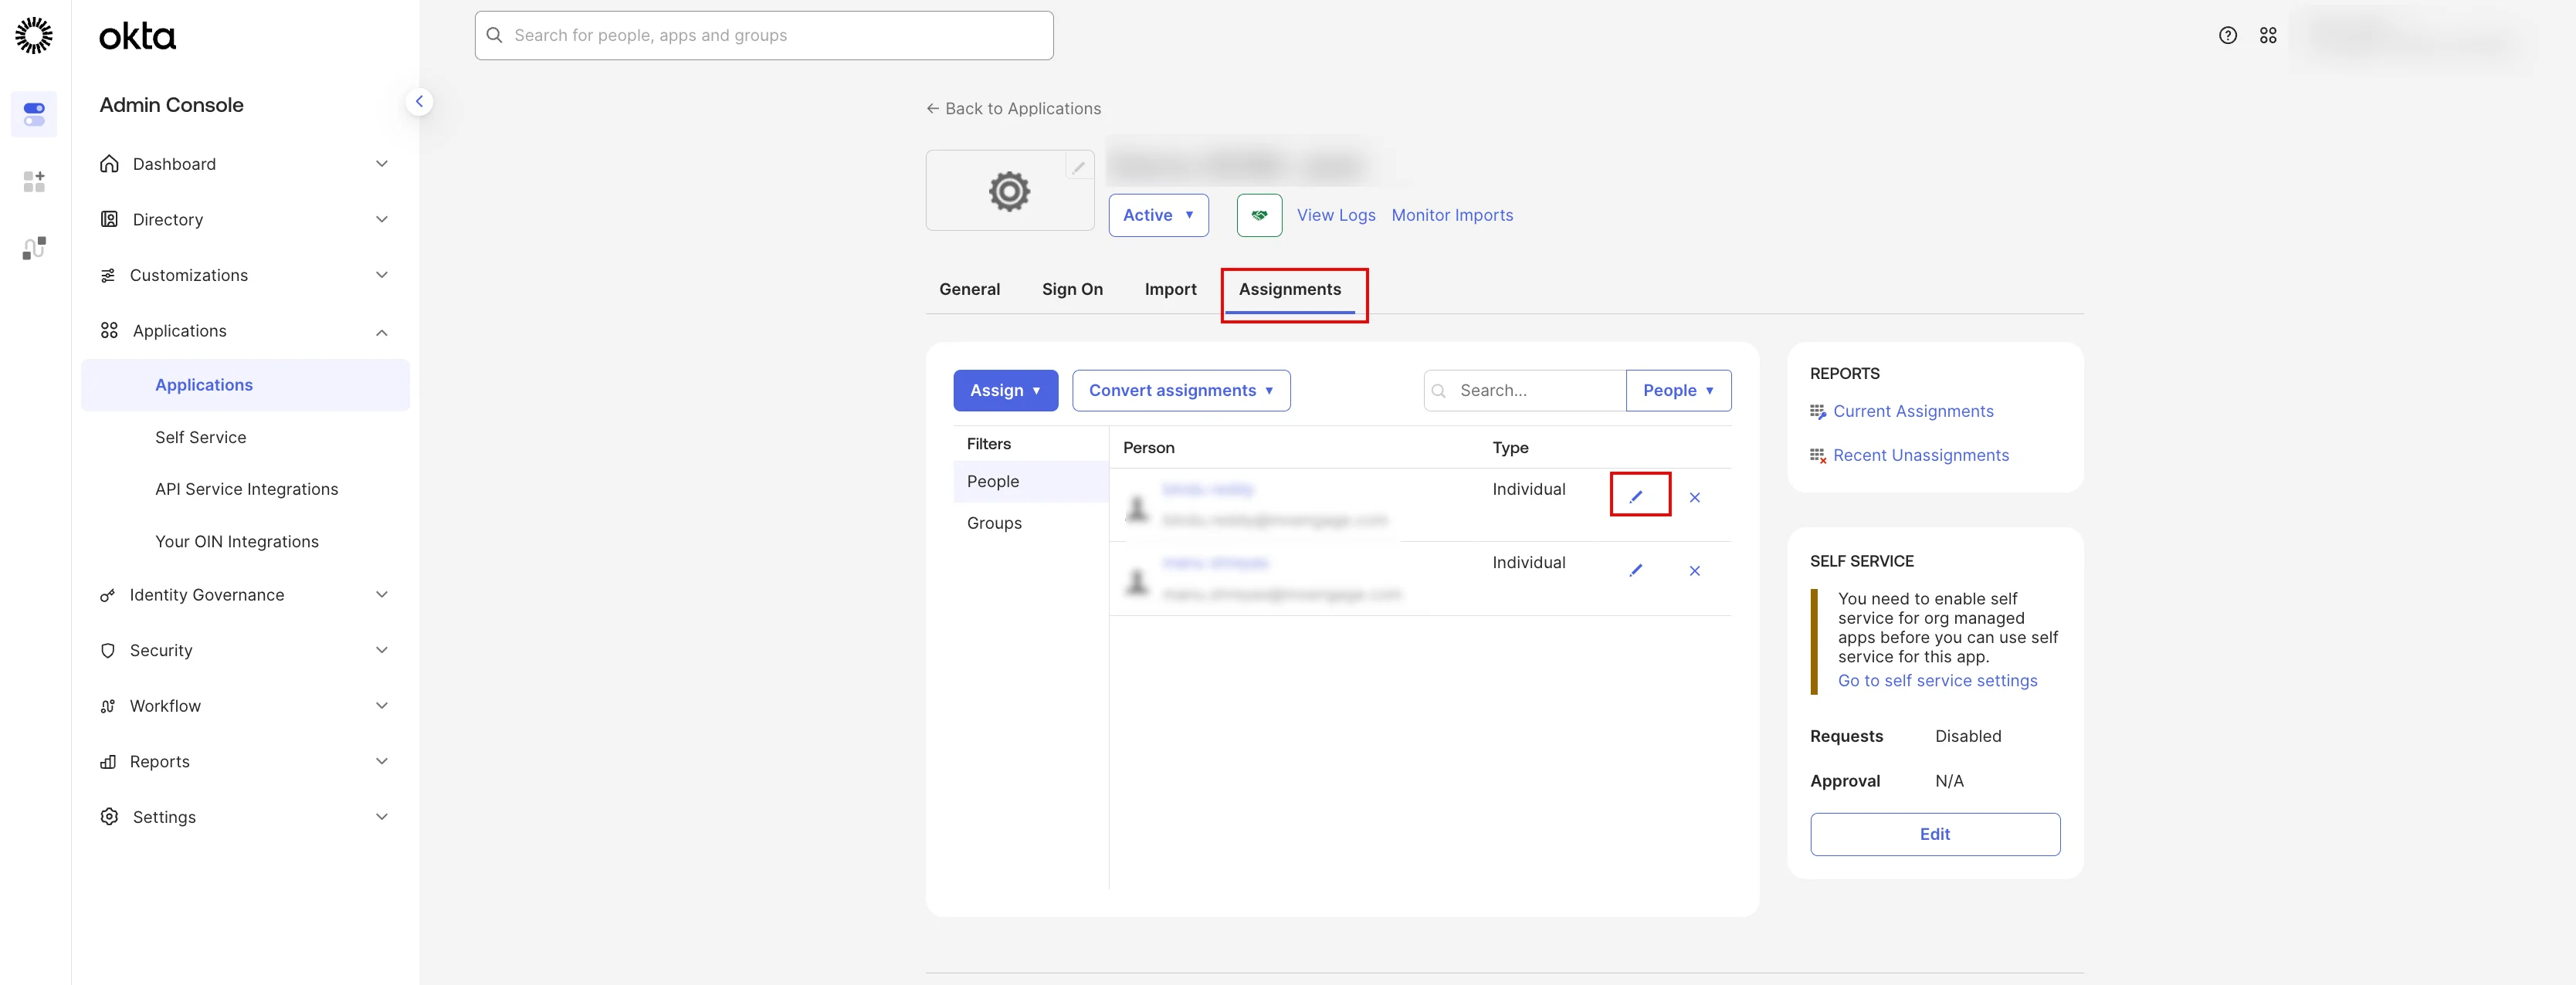The width and height of the screenshot is (2576, 985).
Task: Select the Assignments tab
Action: (x=1290, y=289)
